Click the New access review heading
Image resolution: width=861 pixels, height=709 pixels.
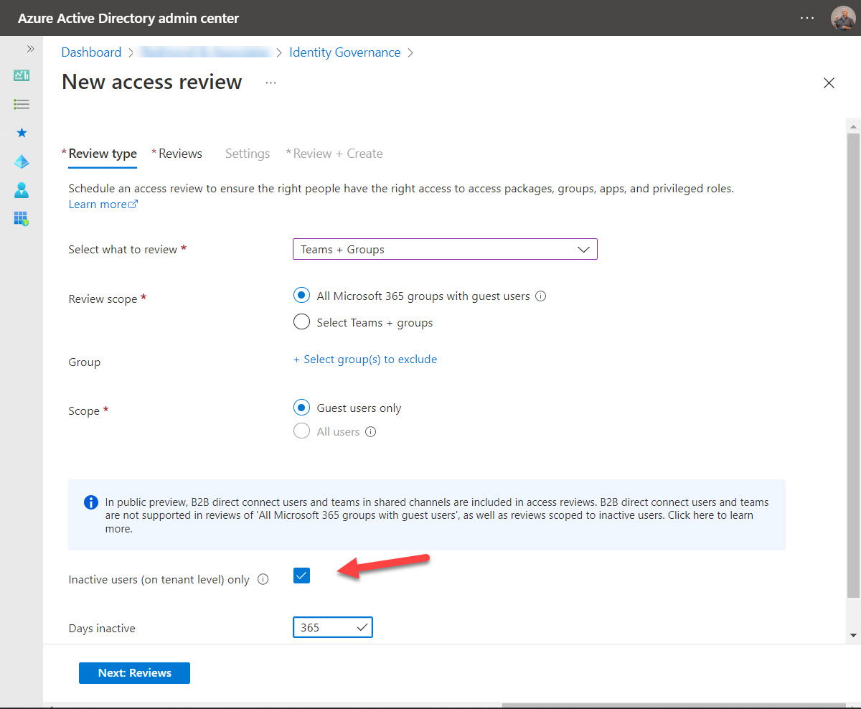152,82
